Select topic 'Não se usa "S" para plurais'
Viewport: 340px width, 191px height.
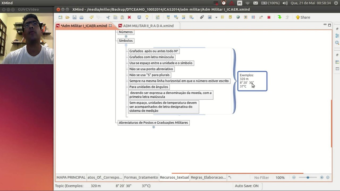tap(150, 75)
